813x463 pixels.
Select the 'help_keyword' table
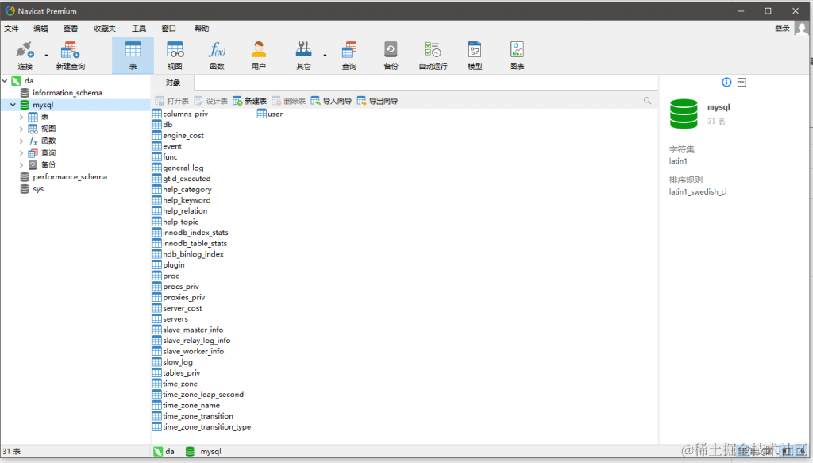coord(187,200)
